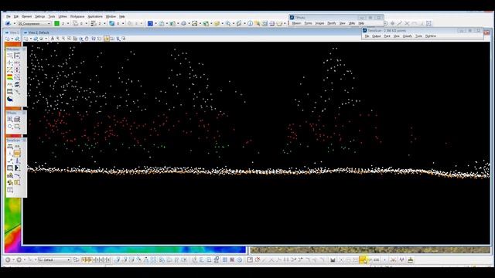Viewport: 495px width, 278px height.
Task: Expand the line weight dropdown arrow
Action: pos(104,24)
